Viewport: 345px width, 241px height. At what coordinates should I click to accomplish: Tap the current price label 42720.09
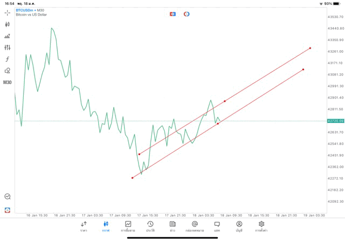pyautogui.click(x=335, y=121)
